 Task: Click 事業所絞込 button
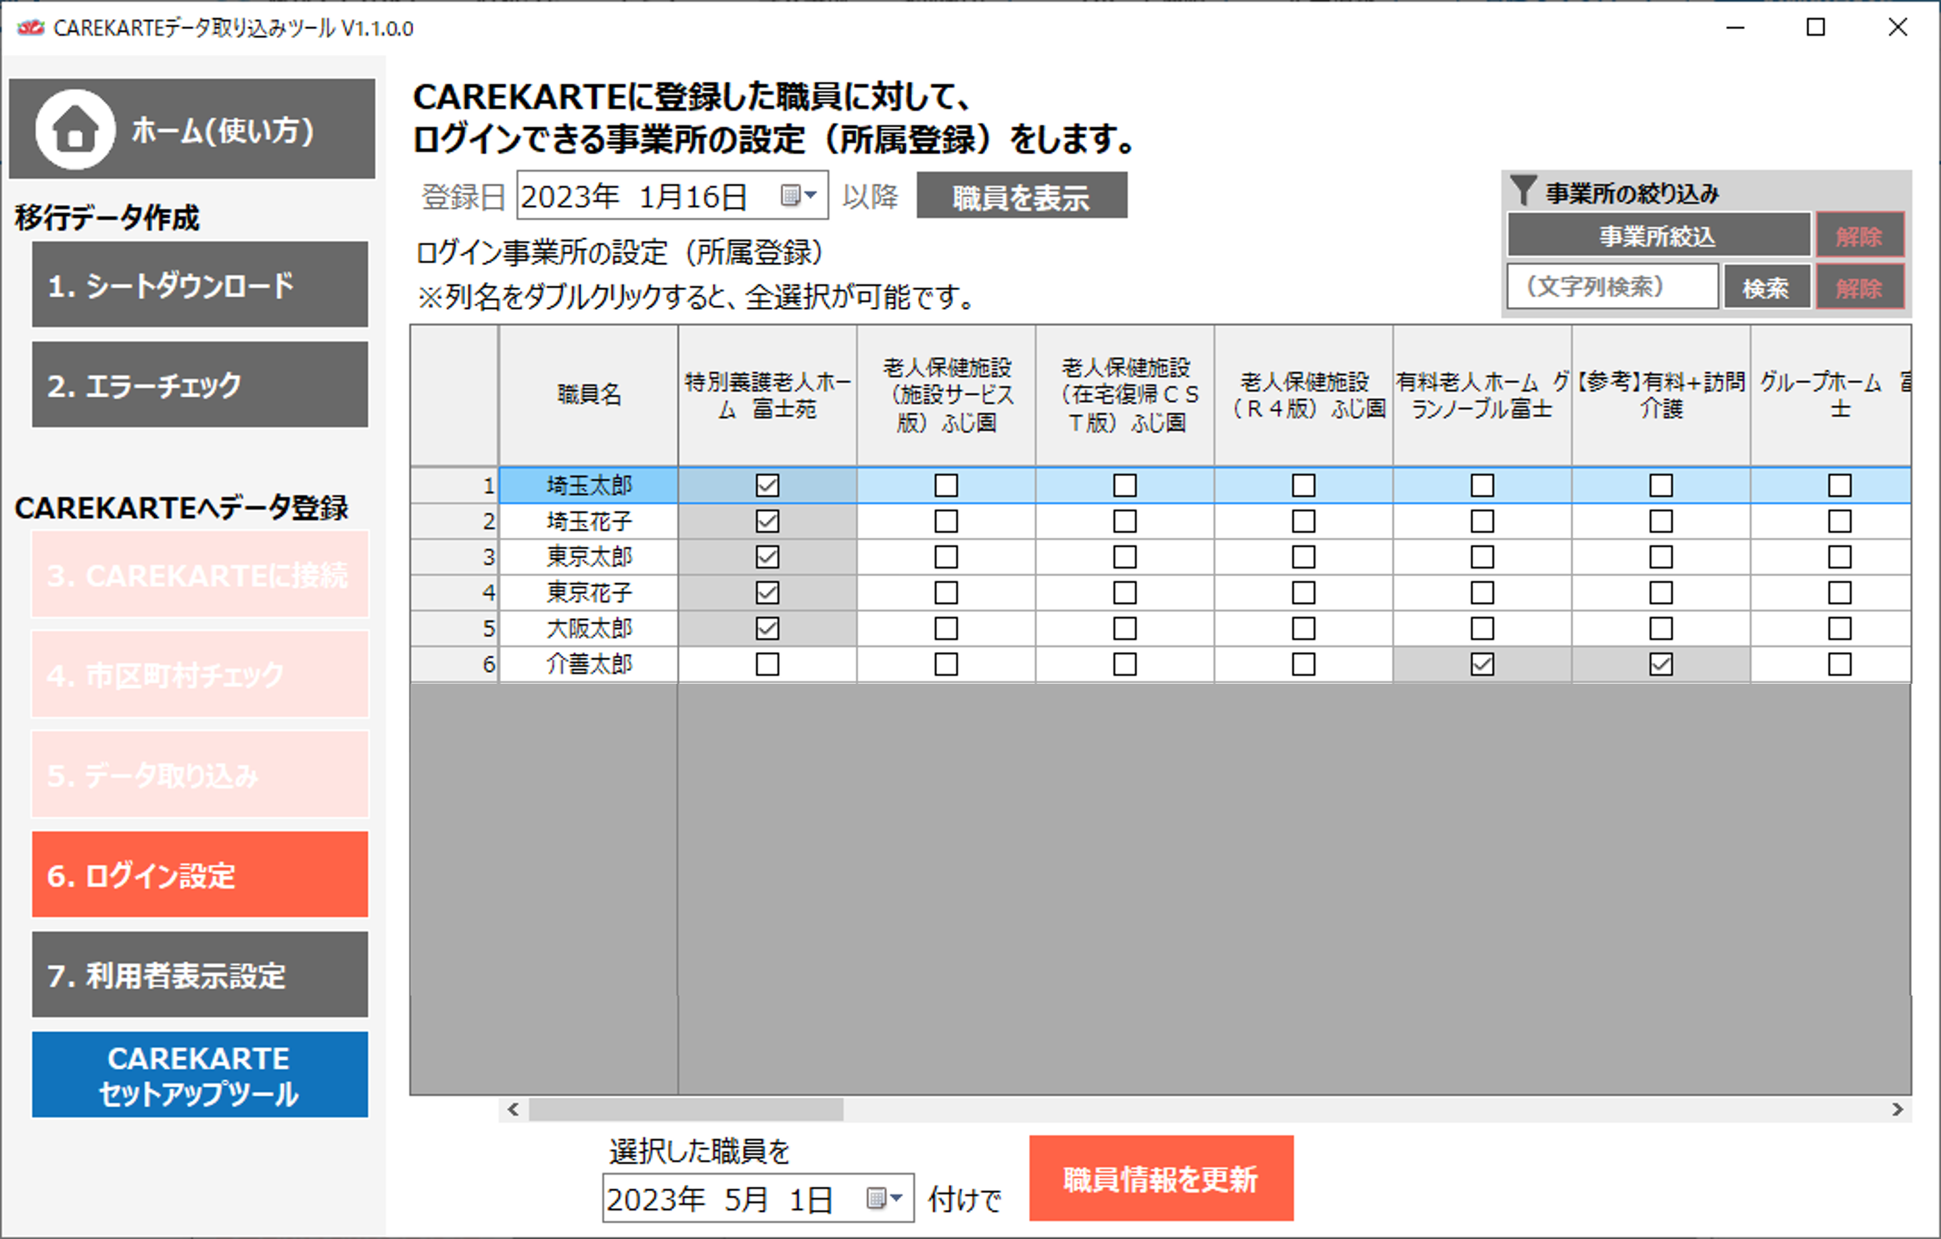click(x=1659, y=236)
